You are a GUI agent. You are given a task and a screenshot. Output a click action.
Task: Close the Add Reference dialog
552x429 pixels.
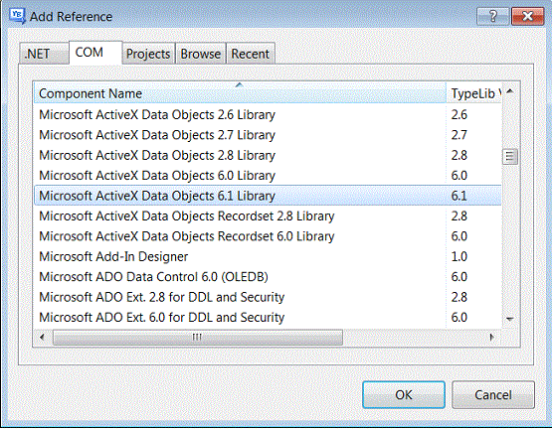(527, 16)
